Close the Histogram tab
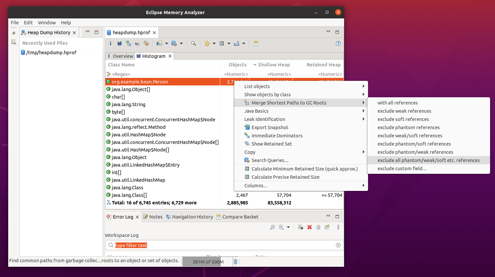Image resolution: width=495 pixels, height=277 pixels. click(170, 56)
